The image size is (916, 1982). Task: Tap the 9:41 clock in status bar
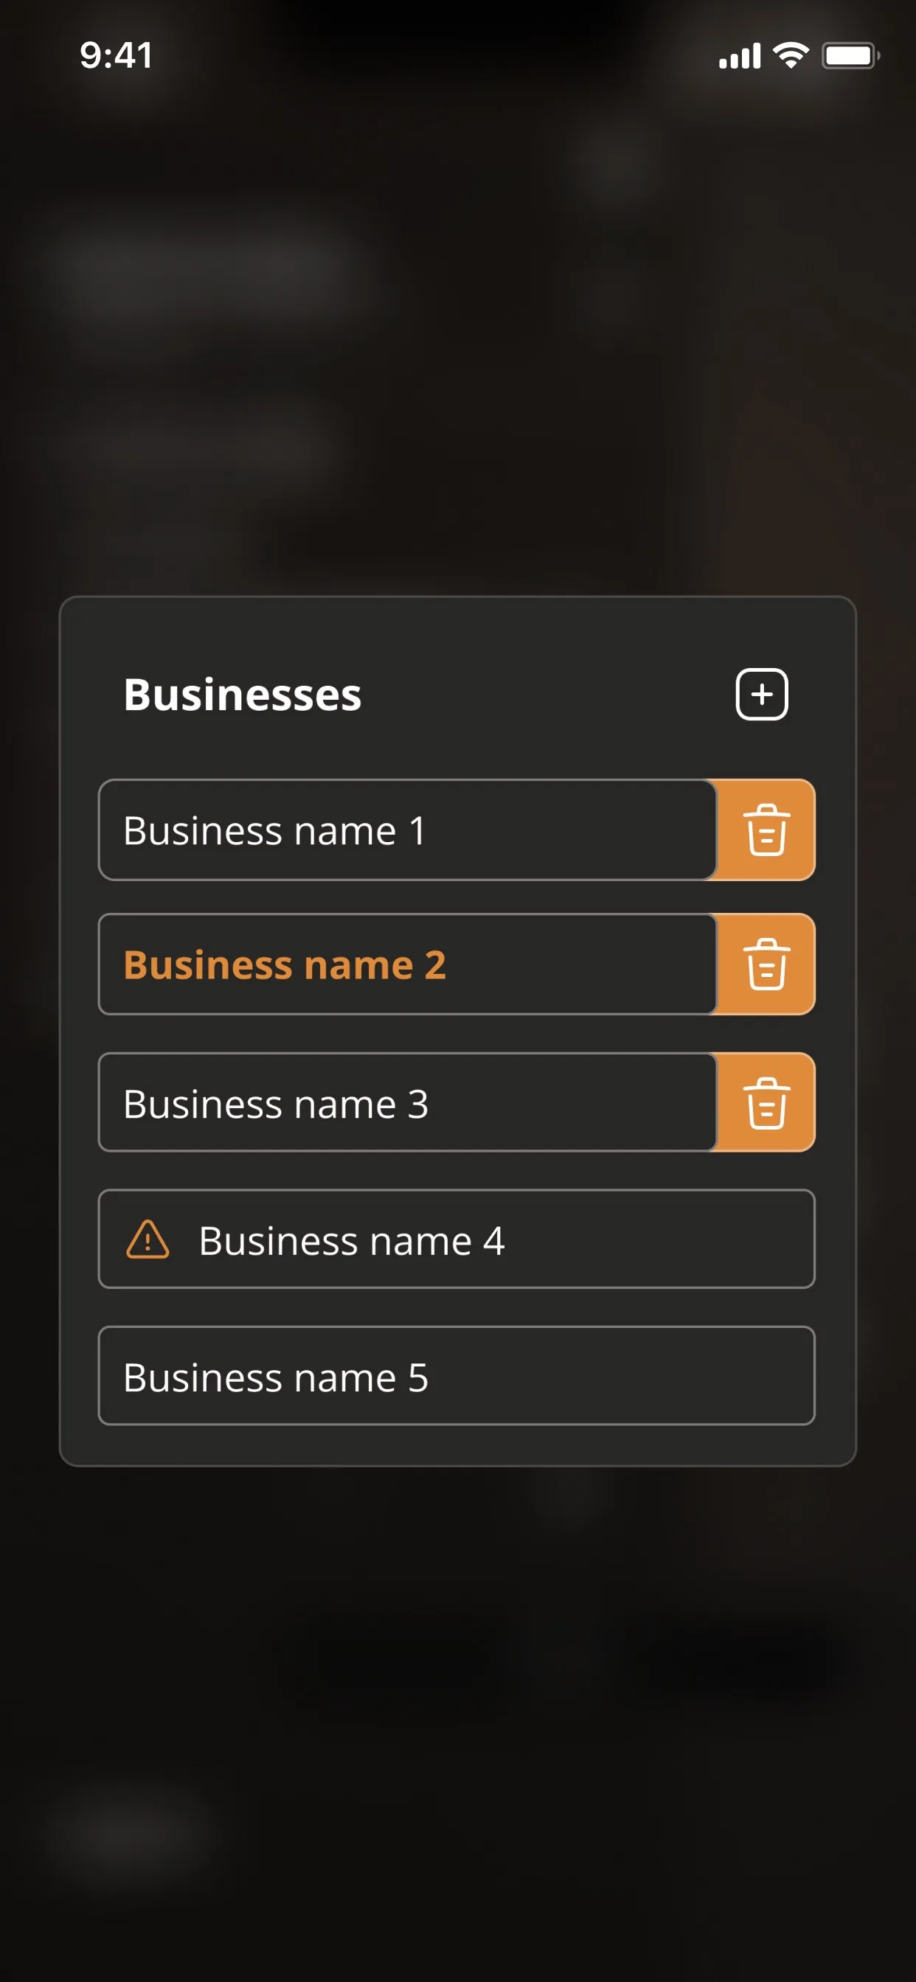[x=117, y=55]
